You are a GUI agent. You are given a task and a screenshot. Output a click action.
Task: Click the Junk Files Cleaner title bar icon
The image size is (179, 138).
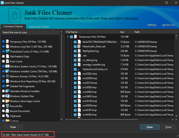2,3
